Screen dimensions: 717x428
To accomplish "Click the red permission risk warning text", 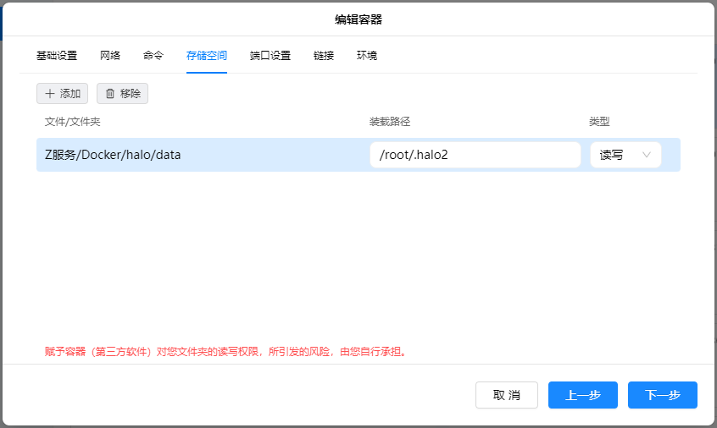I will pos(226,351).
